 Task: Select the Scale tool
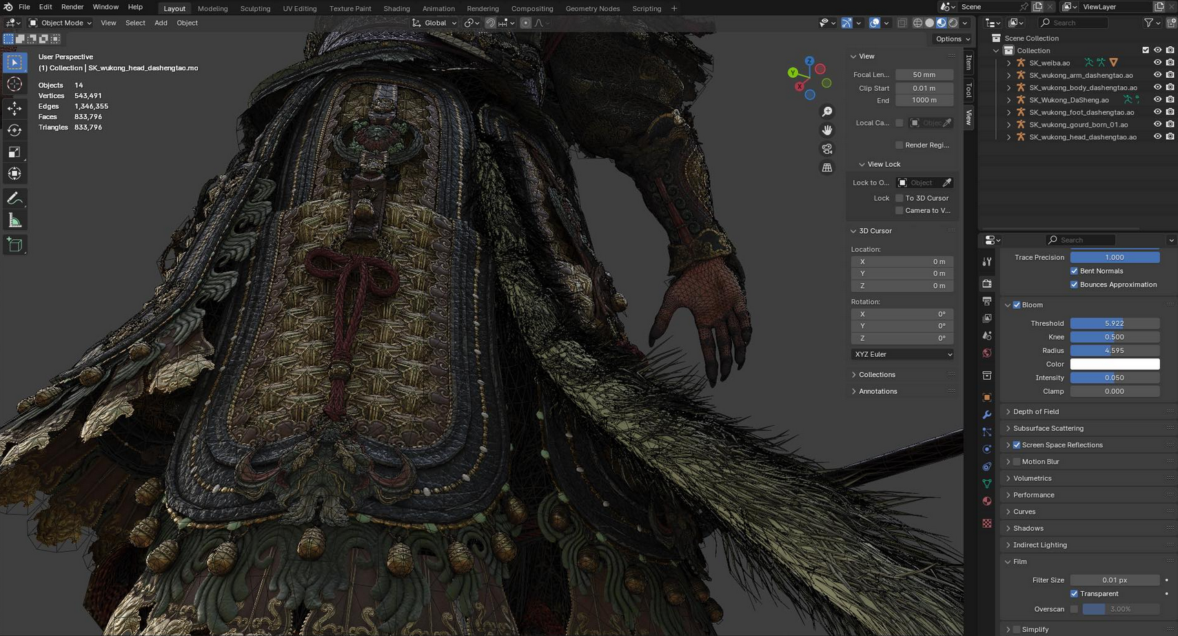pyautogui.click(x=14, y=152)
